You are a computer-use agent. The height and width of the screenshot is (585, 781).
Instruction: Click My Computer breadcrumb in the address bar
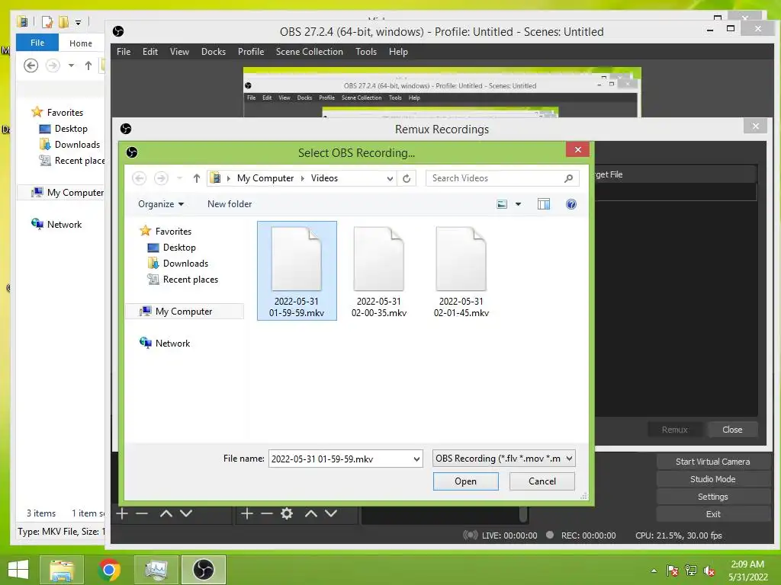coord(265,178)
